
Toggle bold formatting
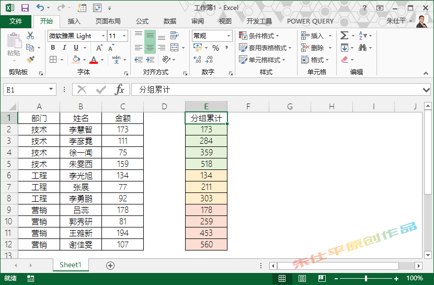[53, 48]
